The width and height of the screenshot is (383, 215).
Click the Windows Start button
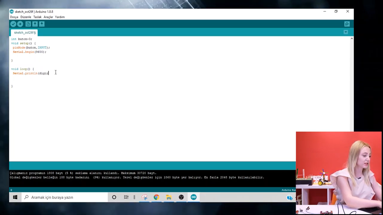[x=15, y=197]
